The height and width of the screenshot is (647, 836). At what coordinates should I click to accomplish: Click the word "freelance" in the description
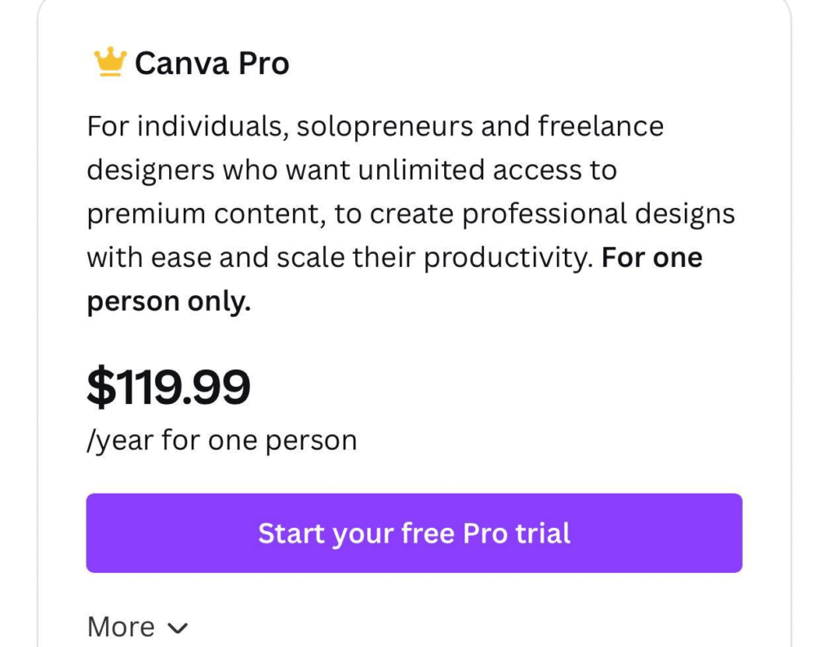[x=600, y=126]
